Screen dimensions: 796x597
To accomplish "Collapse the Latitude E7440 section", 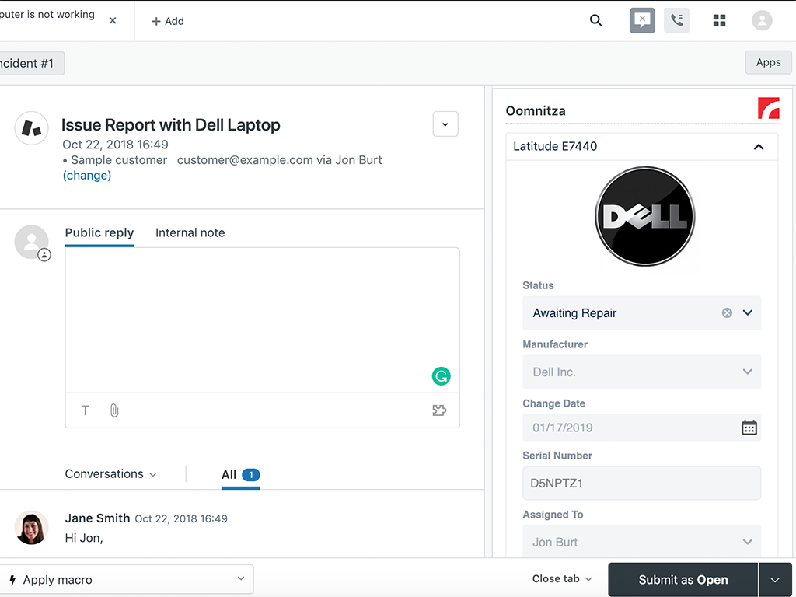I will [759, 147].
